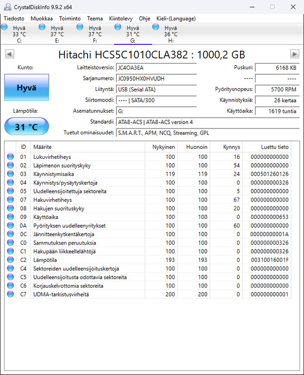Click the Puskuri value 6168 KB

click(277, 68)
